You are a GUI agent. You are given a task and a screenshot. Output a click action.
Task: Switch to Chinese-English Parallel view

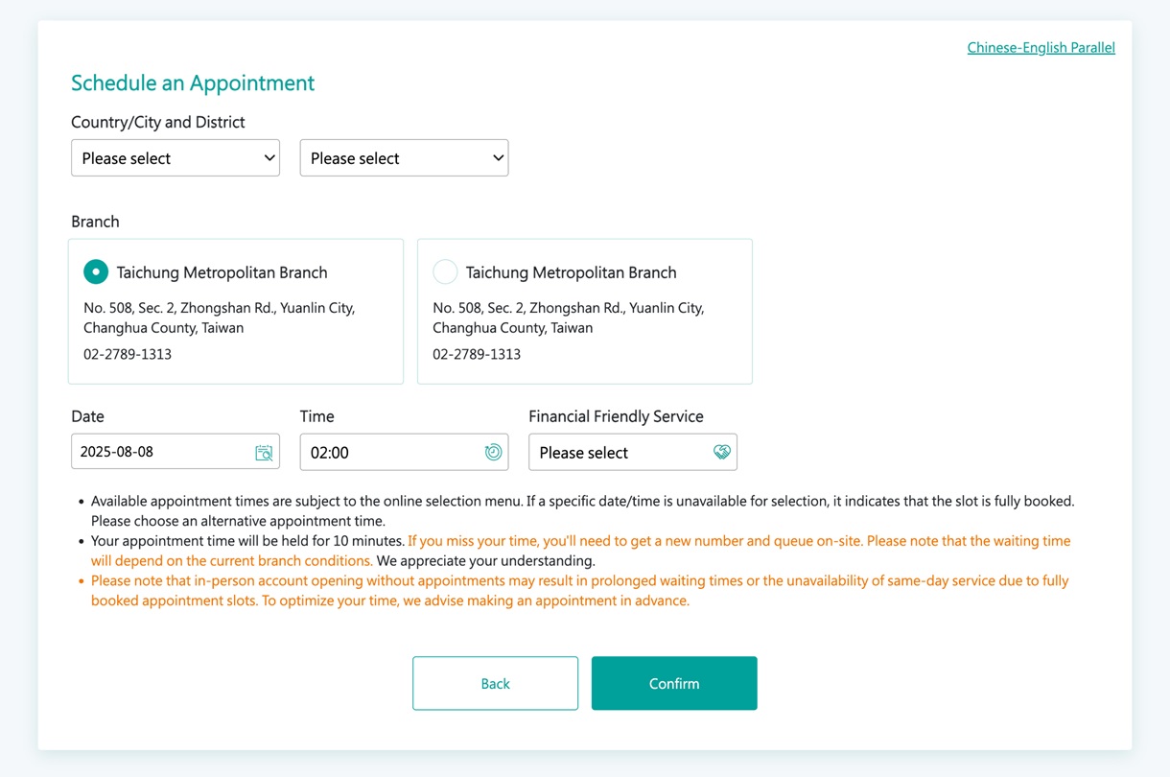(1041, 48)
